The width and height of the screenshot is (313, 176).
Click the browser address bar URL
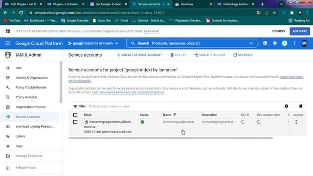99,13
